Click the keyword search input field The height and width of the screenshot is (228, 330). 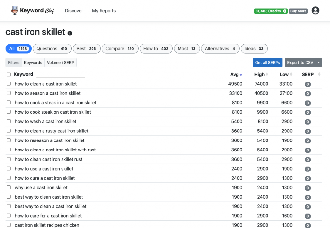[61, 75]
